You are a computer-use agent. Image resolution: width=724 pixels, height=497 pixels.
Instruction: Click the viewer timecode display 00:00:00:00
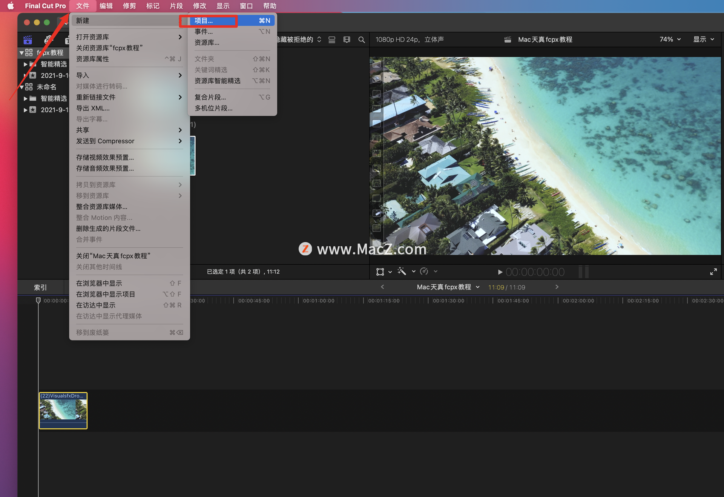click(x=535, y=272)
